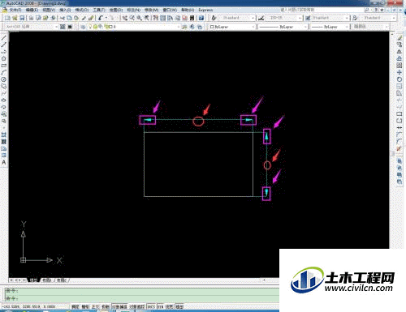Screen dimensions: 406x312
Task: Click the Undo arrow icon
Action: (101, 18)
